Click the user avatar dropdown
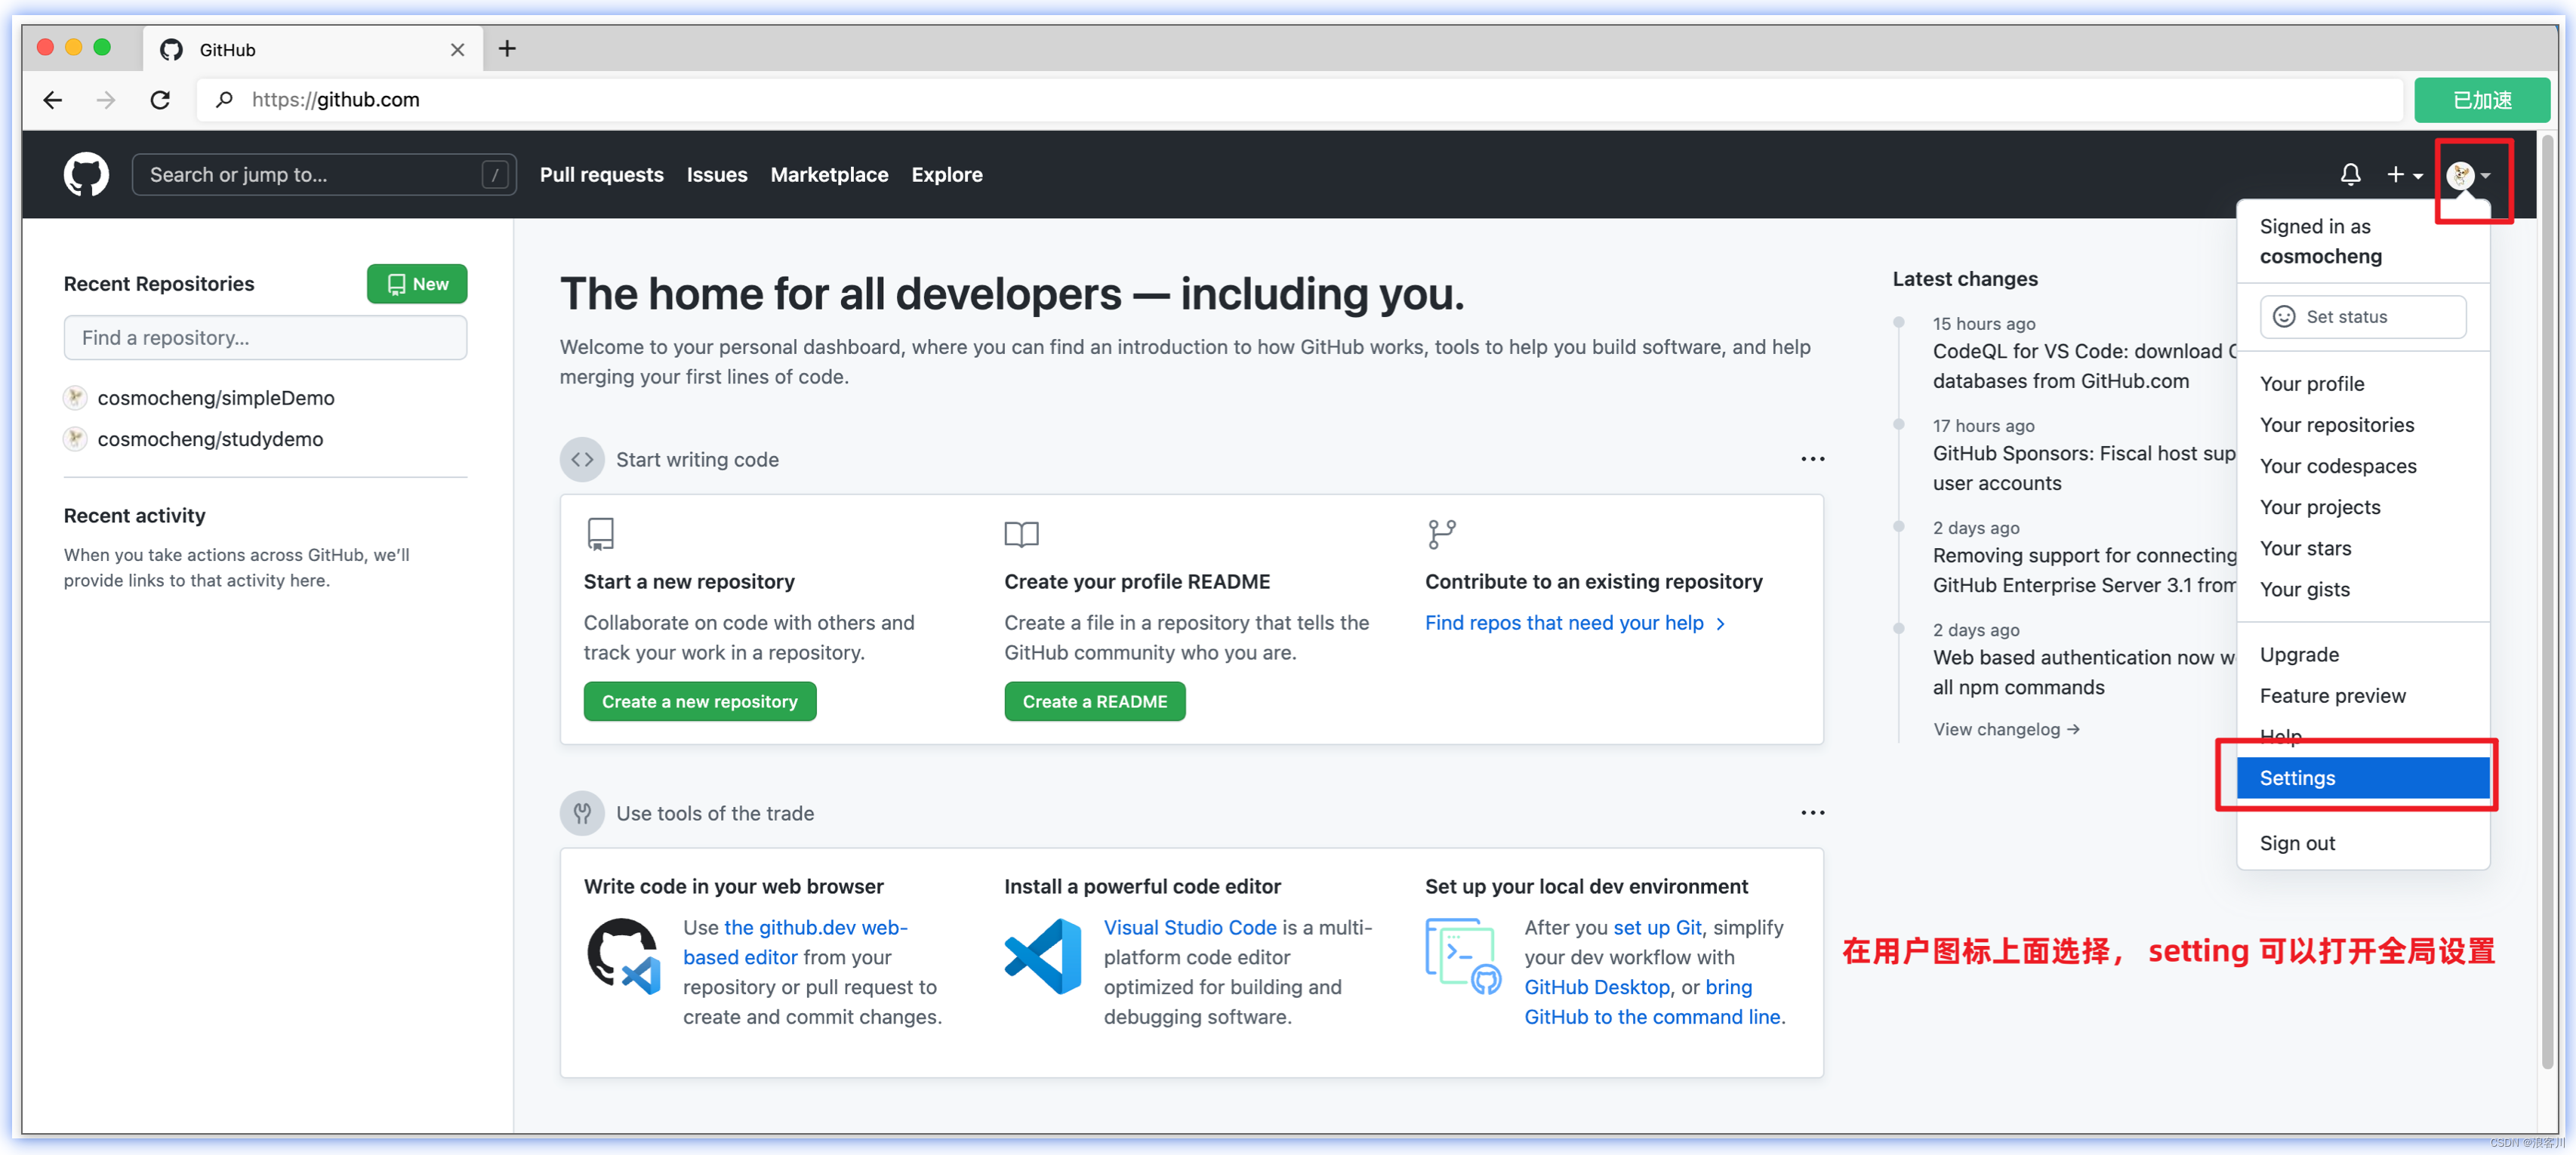 2468,176
